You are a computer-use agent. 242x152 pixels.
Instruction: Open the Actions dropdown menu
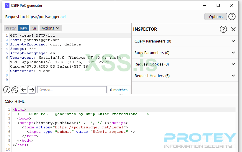click(x=50, y=28)
